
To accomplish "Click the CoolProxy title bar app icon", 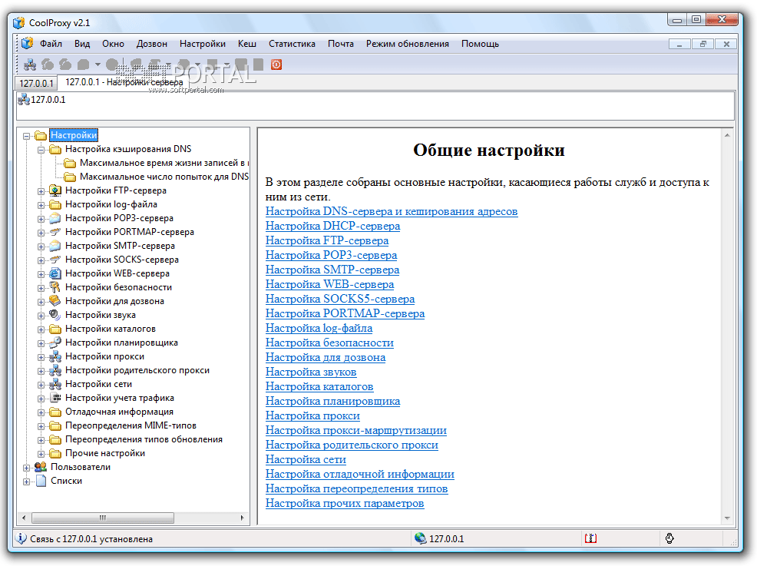I will (19, 23).
